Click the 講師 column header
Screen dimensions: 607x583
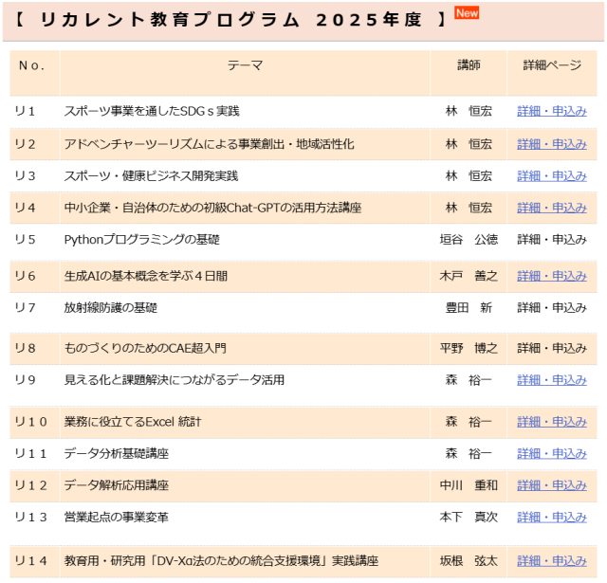[x=469, y=65]
